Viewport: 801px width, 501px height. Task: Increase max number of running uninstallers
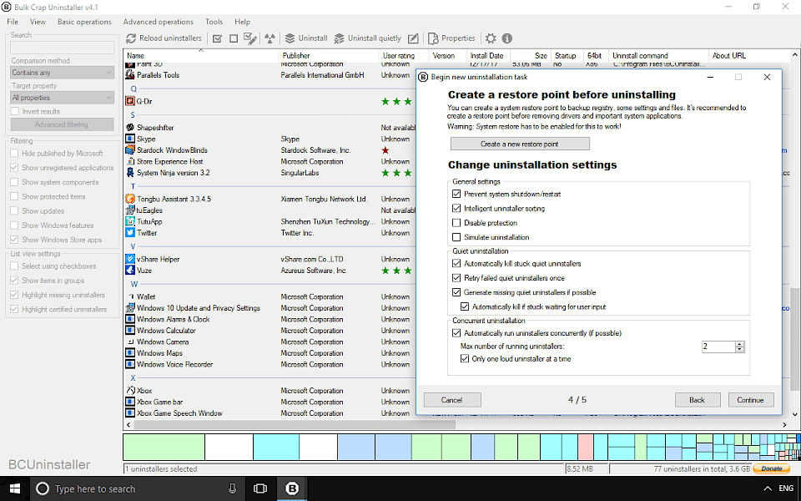(x=740, y=343)
